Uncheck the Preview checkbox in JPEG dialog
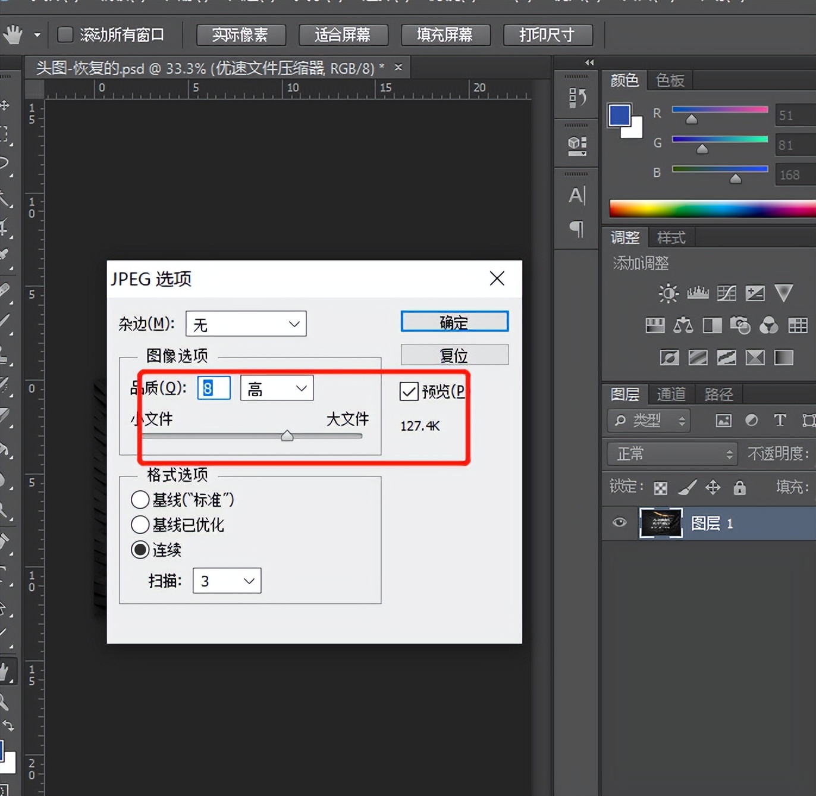The height and width of the screenshot is (796, 816). tap(409, 391)
